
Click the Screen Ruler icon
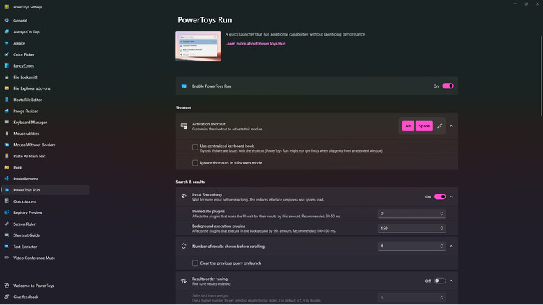point(7,224)
